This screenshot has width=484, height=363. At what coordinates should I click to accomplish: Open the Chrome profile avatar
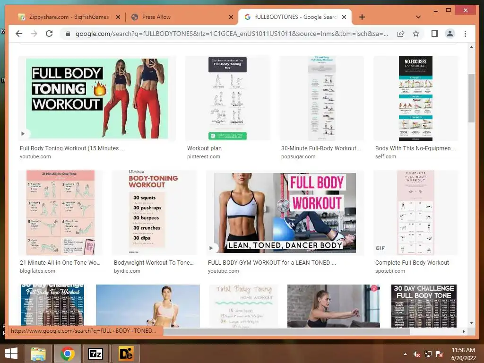(x=450, y=34)
